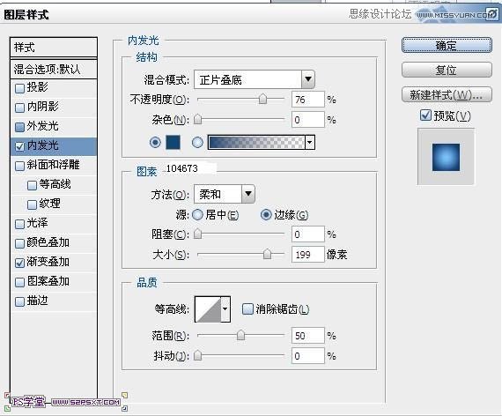This screenshot has height=416, width=502.
Task: Uncheck the 内发光 checkbox
Action: coord(20,146)
